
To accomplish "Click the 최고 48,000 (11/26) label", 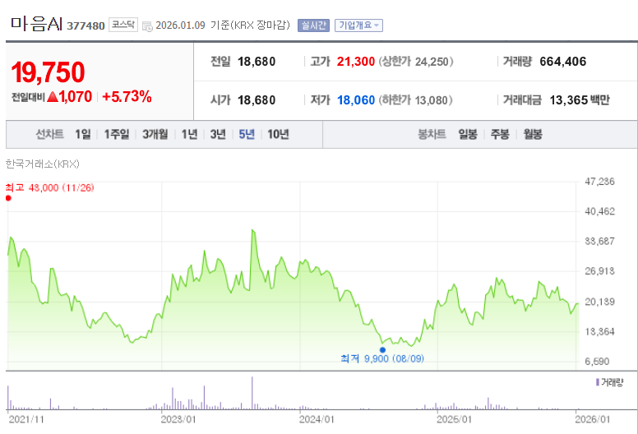I will (x=49, y=188).
